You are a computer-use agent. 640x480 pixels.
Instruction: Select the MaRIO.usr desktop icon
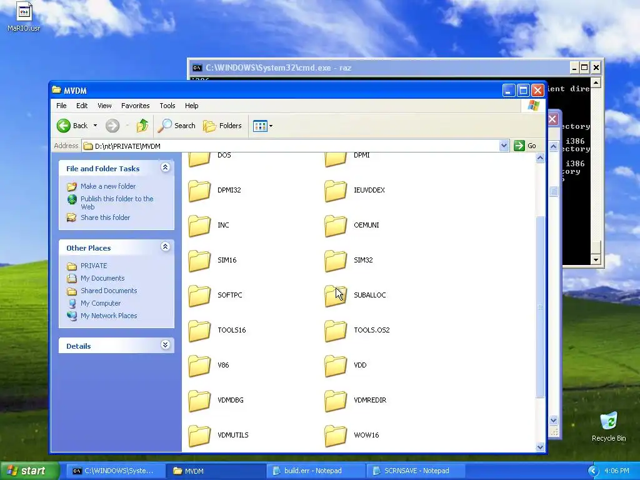(x=24, y=17)
